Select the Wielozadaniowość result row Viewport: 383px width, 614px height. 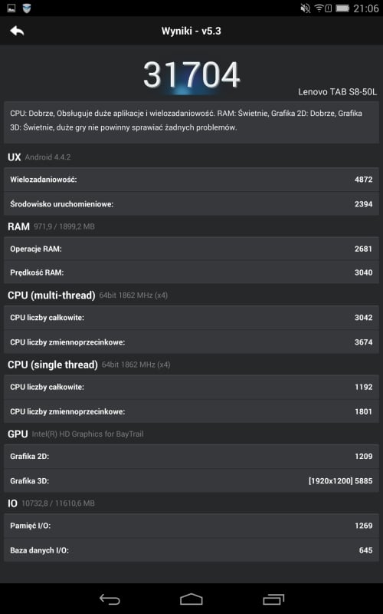(191, 180)
